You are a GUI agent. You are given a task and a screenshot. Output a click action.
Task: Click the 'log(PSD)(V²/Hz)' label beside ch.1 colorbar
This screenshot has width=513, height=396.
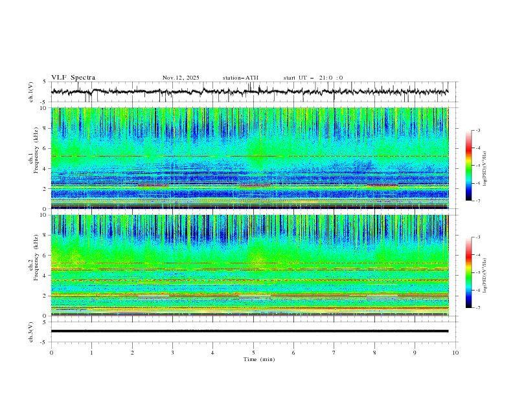[485, 169]
